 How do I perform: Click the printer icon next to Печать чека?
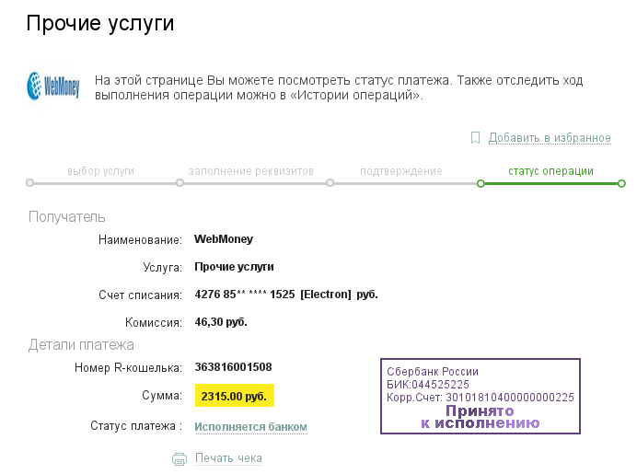tap(180, 459)
